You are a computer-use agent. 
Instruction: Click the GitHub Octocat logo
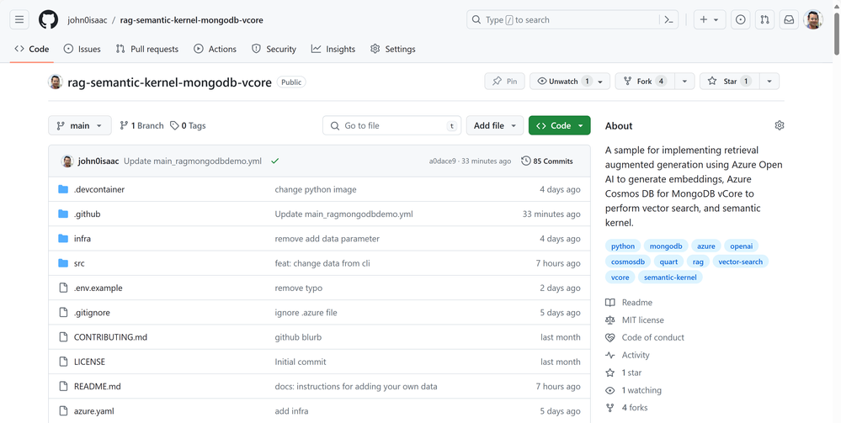tap(48, 20)
